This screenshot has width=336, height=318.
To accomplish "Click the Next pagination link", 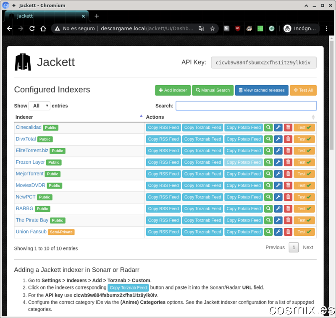I will pos(308,248).
